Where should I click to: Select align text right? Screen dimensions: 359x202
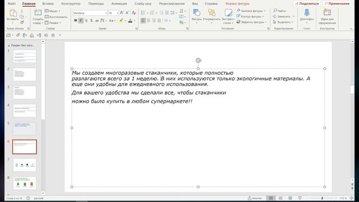[x=154, y=21]
